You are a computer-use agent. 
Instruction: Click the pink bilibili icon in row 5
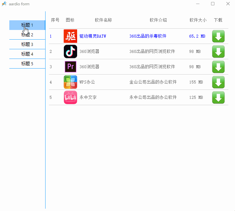coord(70,98)
